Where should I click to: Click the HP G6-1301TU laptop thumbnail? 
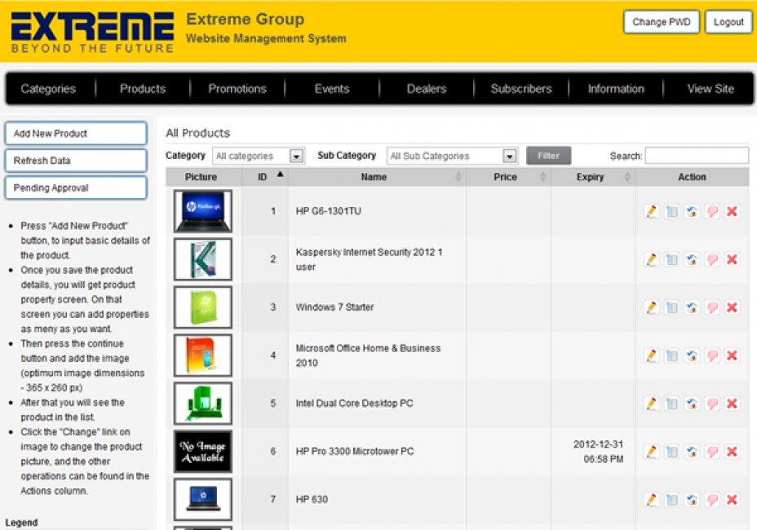[x=203, y=211]
